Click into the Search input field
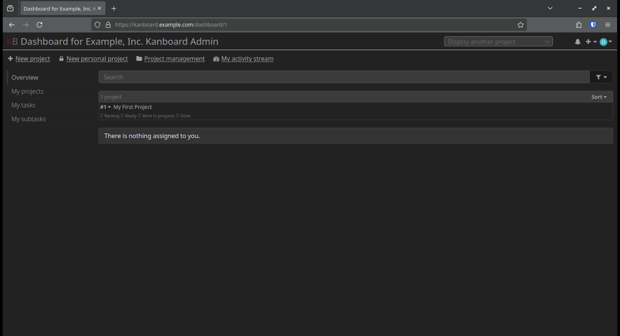Image resolution: width=620 pixels, height=336 pixels. [x=344, y=77]
